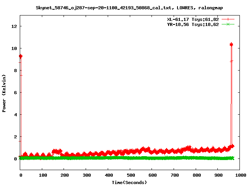Click the red spike peak at time zero

point(21,56)
